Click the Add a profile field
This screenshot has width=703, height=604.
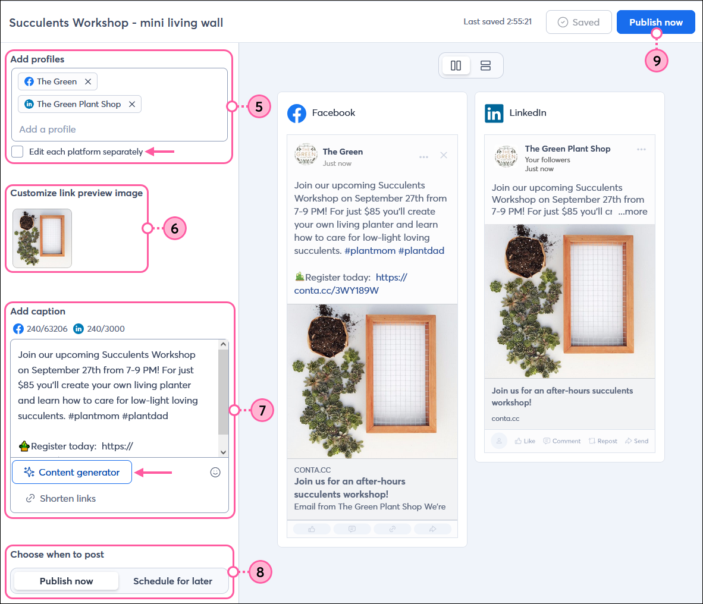tap(120, 130)
